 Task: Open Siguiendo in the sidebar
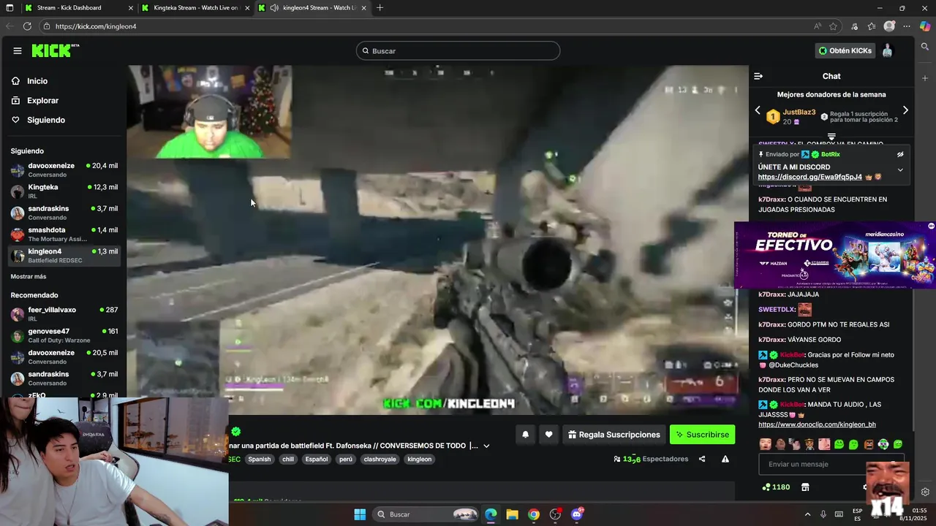38,120
